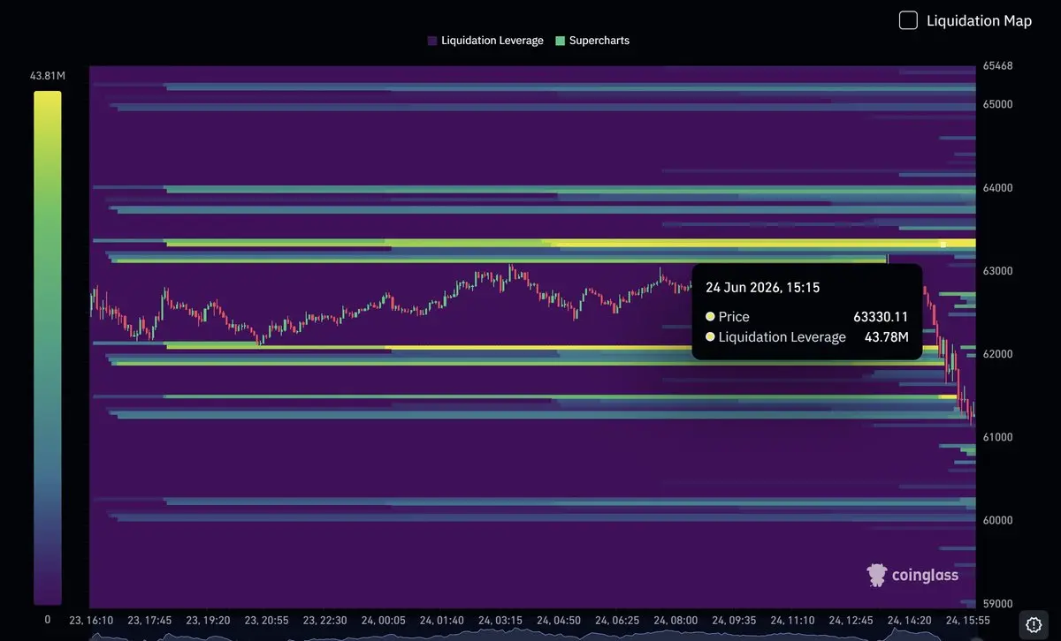Click the 24, 03:15 time axis label

click(x=500, y=621)
